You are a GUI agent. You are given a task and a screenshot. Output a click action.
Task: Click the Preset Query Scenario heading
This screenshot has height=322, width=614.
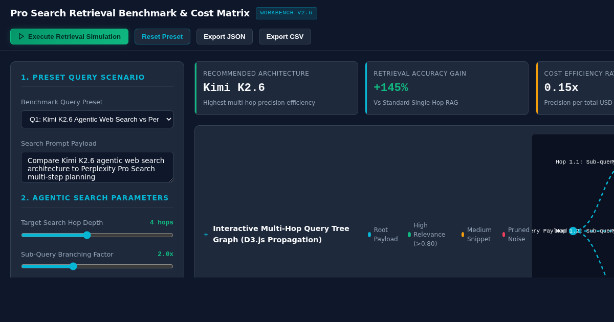point(83,77)
